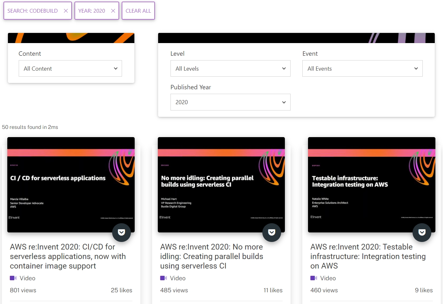Viewport: 443px width, 304px height.
Task: Click the 25 likes text
Action: (x=121, y=290)
